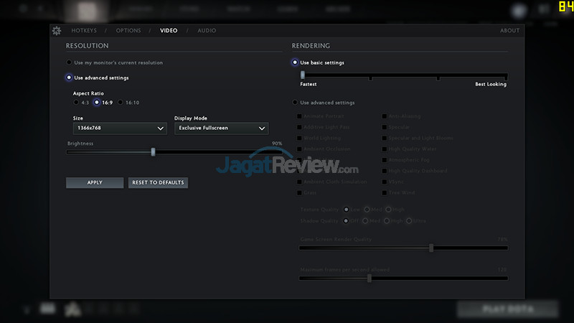Click the Maximum frames per second slider handle
Image resolution: width=574 pixels, height=323 pixels.
370,278
